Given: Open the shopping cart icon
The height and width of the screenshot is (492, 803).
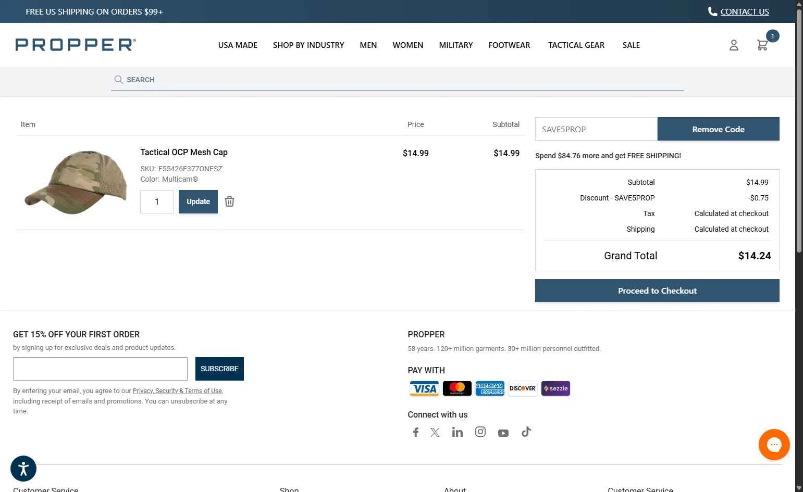Looking at the screenshot, I should (762, 45).
